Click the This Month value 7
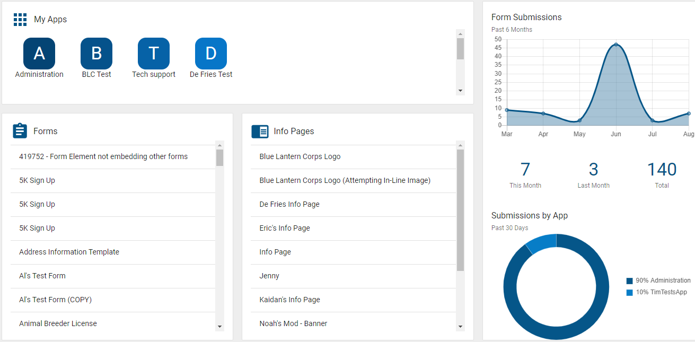Screen dimensions: 695x342 pos(525,170)
